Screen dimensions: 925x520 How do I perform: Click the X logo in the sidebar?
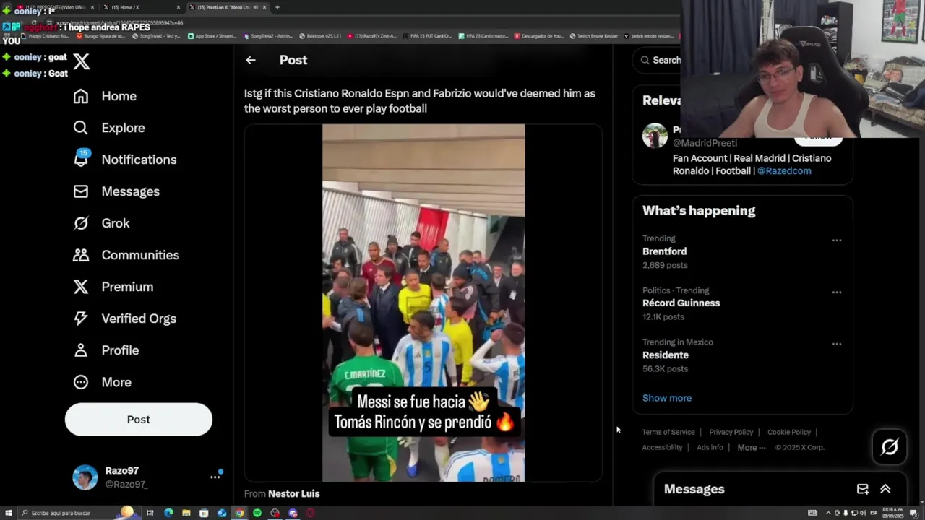click(x=82, y=61)
